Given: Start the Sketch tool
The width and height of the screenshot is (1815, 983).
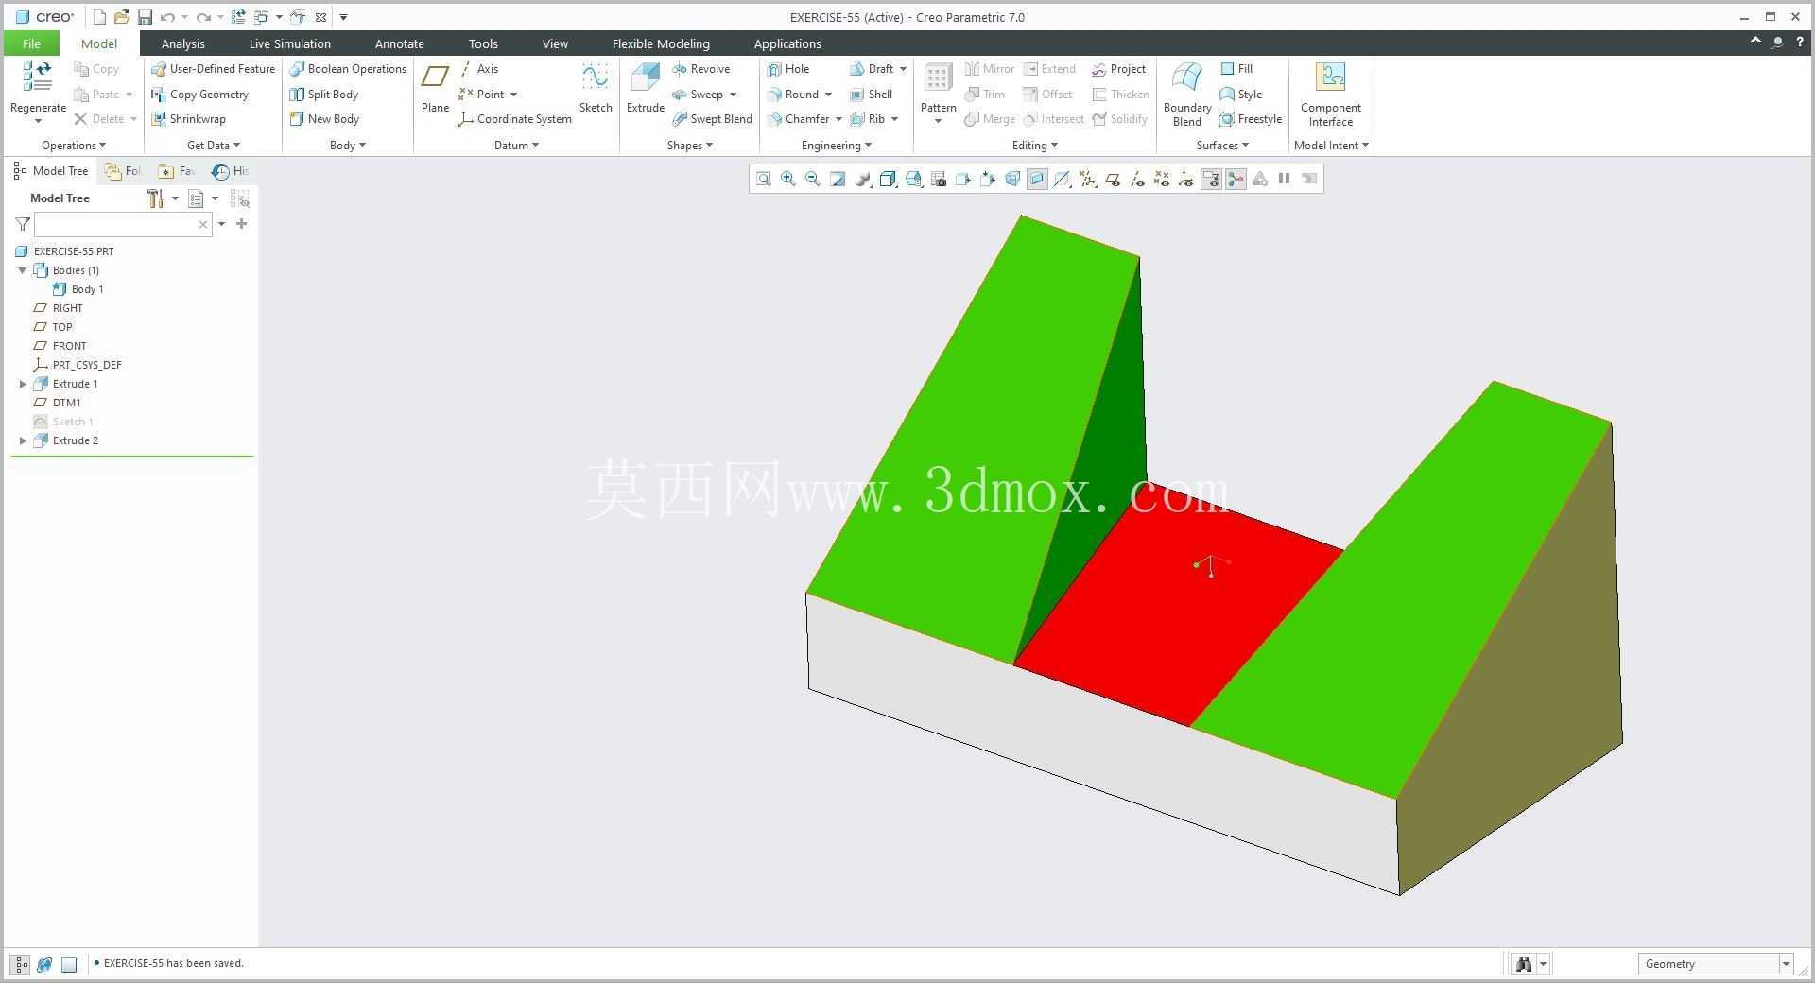Looking at the screenshot, I should tap(596, 89).
